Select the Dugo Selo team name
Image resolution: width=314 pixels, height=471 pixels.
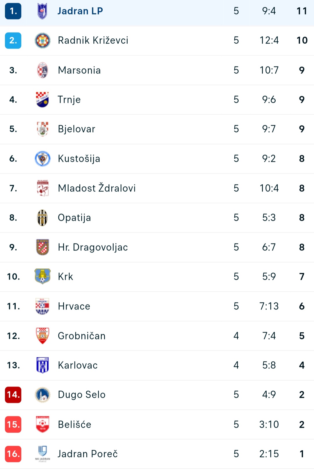point(82,395)
